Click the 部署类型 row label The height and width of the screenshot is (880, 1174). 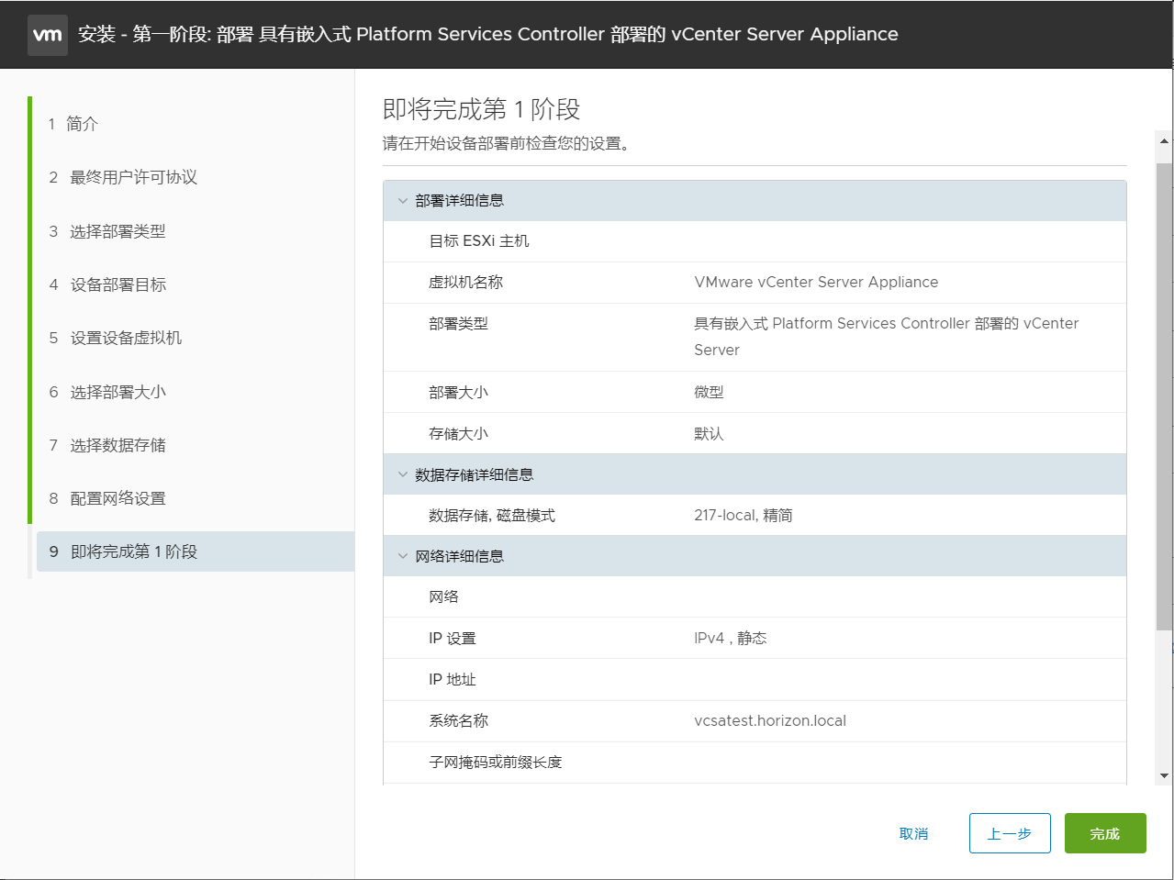(458, 324)
